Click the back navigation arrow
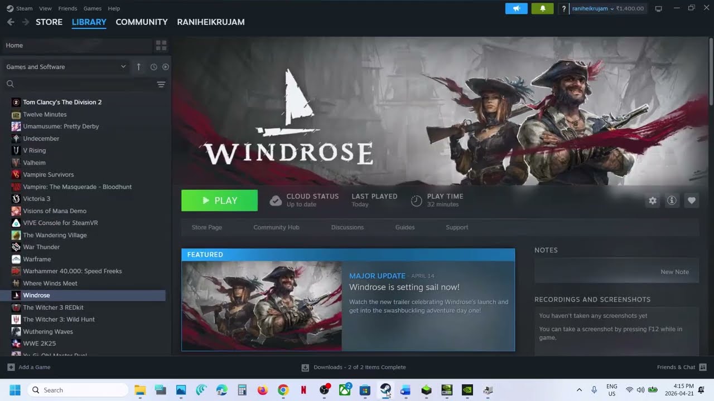This screenshot has height=401, width=714. 11,22
